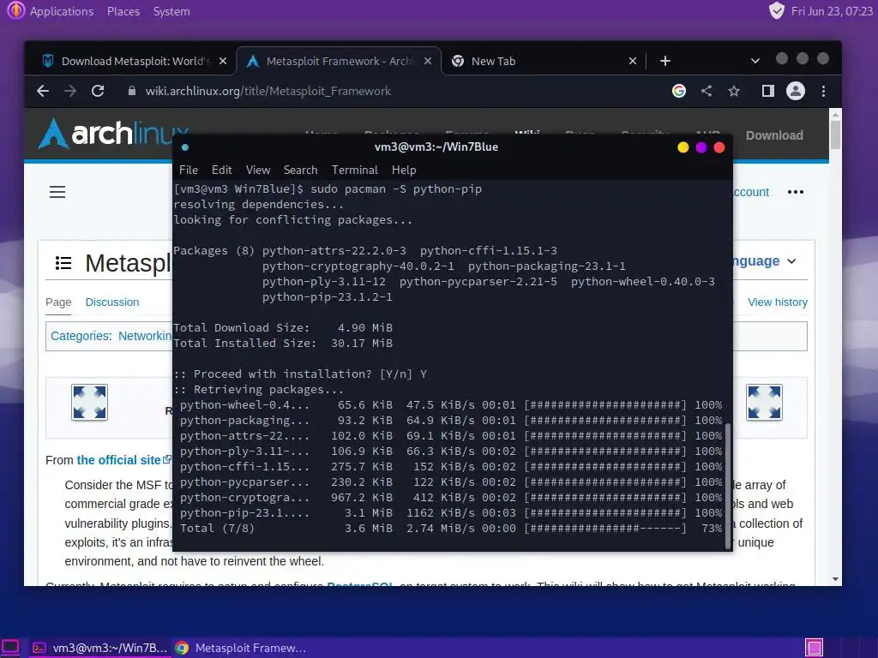Screen dimensions: 878x658
Task: Open Google icon in address bar
Action: click(x=679, y=91)
